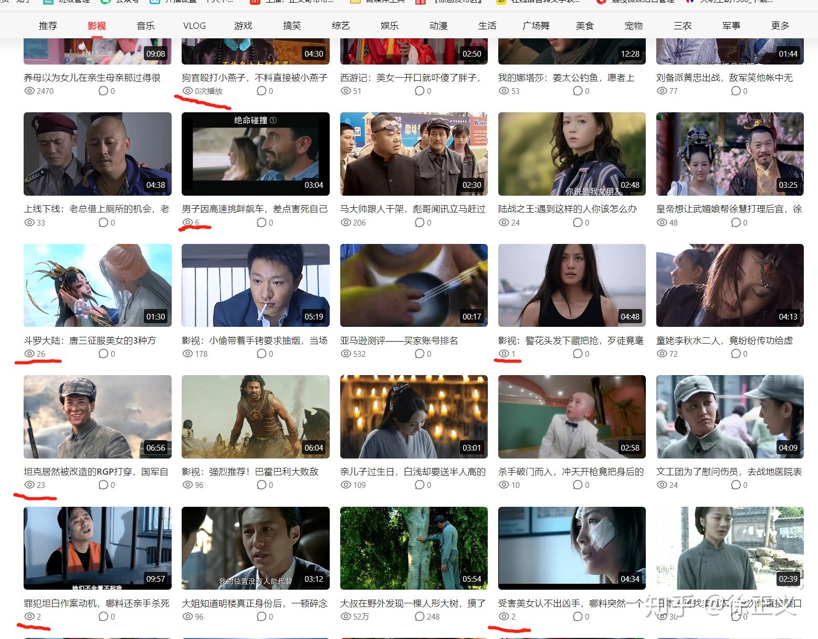Open title 刘备派黄忠出战
Image resolution: width=818 pixels, height=639 pixels.
click(x=725, y=78)
